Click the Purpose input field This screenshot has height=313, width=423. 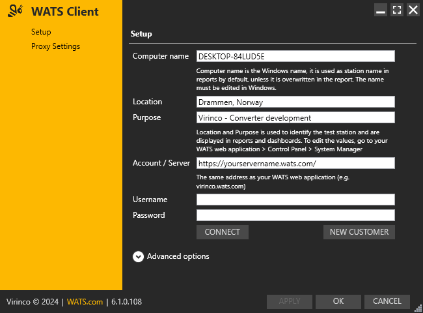click(295, 117)
